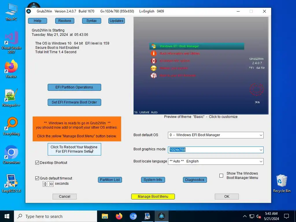
Task: Click the red circular countdown timer in preview
Action: click(x=257, y=90)
